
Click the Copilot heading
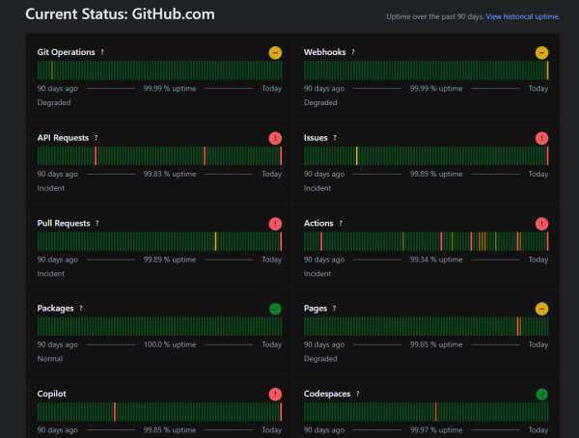click(x=52, y=394)
